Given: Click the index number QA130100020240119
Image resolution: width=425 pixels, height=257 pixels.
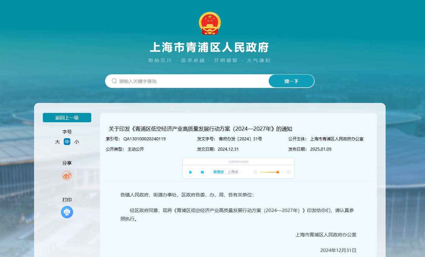Looking at the screenshot, I should point(144,139).
